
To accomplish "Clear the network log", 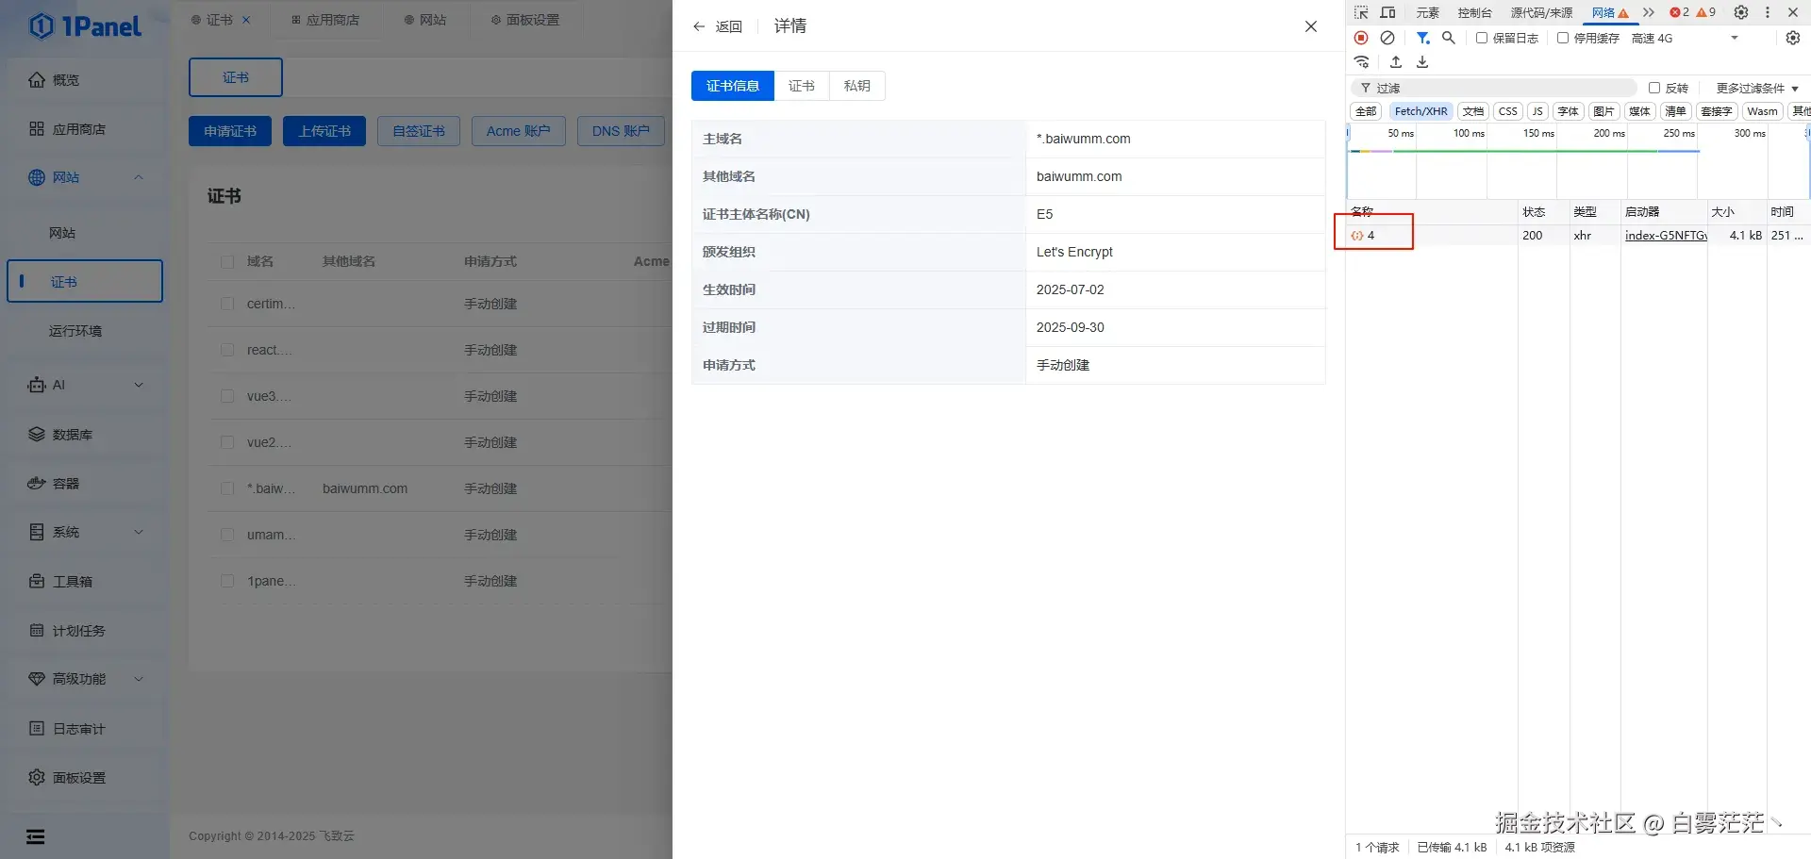I will pos(1387,38).
